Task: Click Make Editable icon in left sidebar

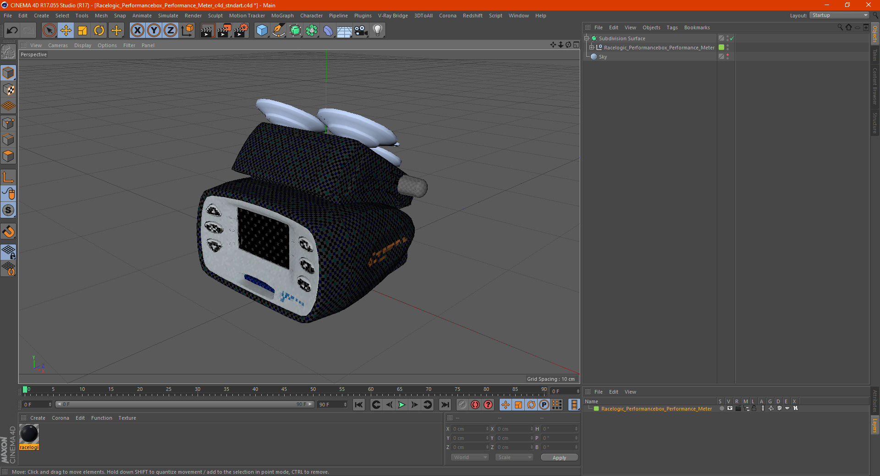Action: (x=8, y=52)
